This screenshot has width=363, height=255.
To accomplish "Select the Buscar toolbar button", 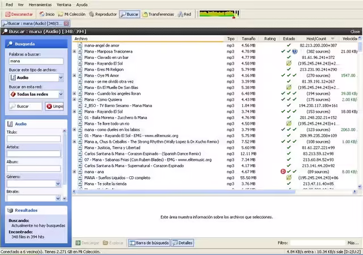I will tap(130, 14).
